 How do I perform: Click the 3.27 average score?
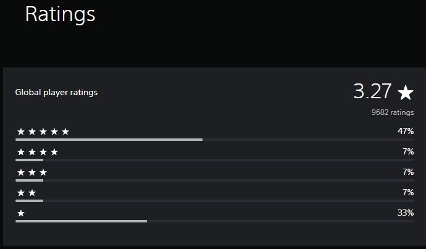[x=372, y=91]
